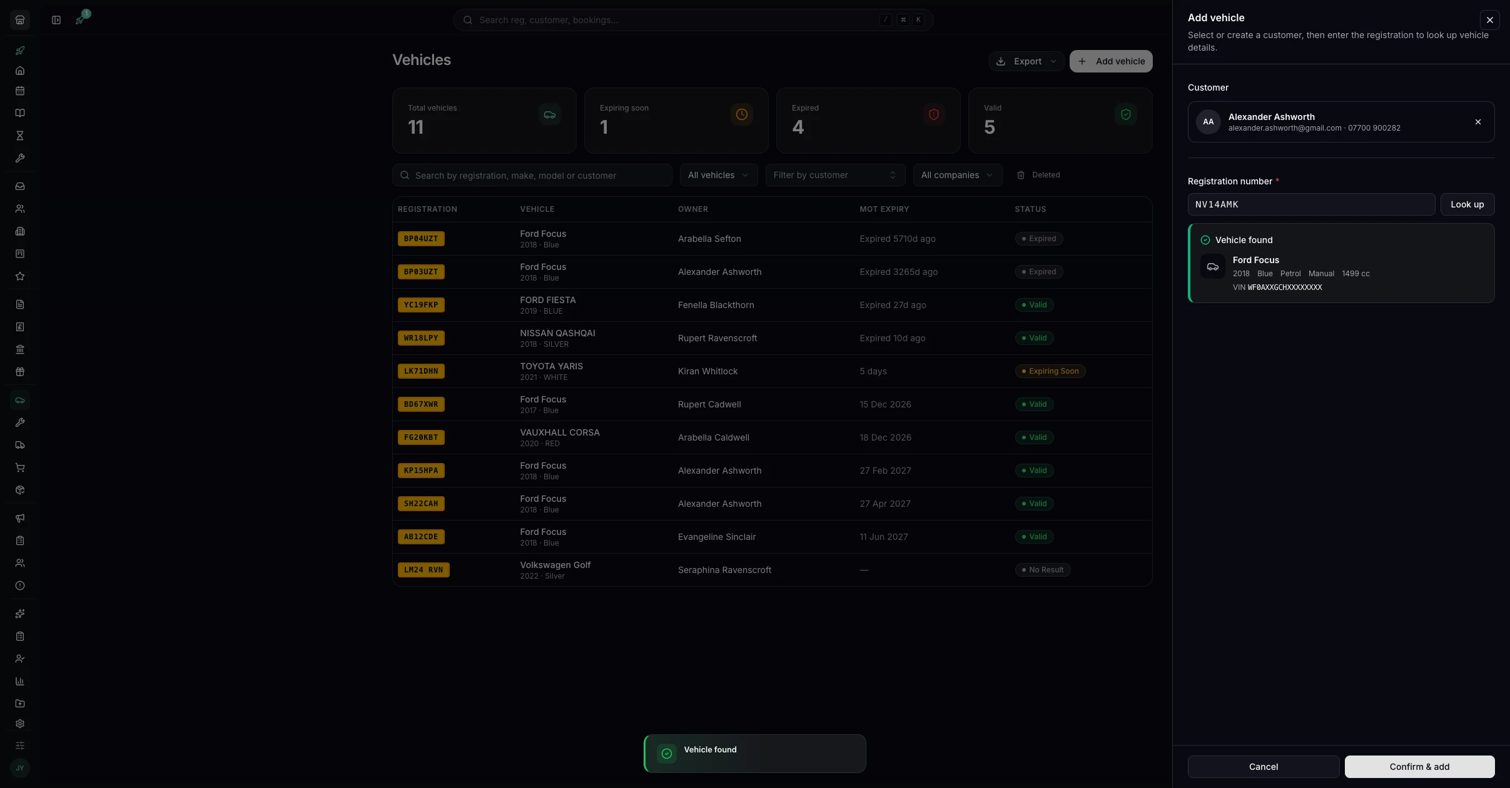Click Cancel in Add vehicle panel
1510x788 pixels.
pos(1264,767)
